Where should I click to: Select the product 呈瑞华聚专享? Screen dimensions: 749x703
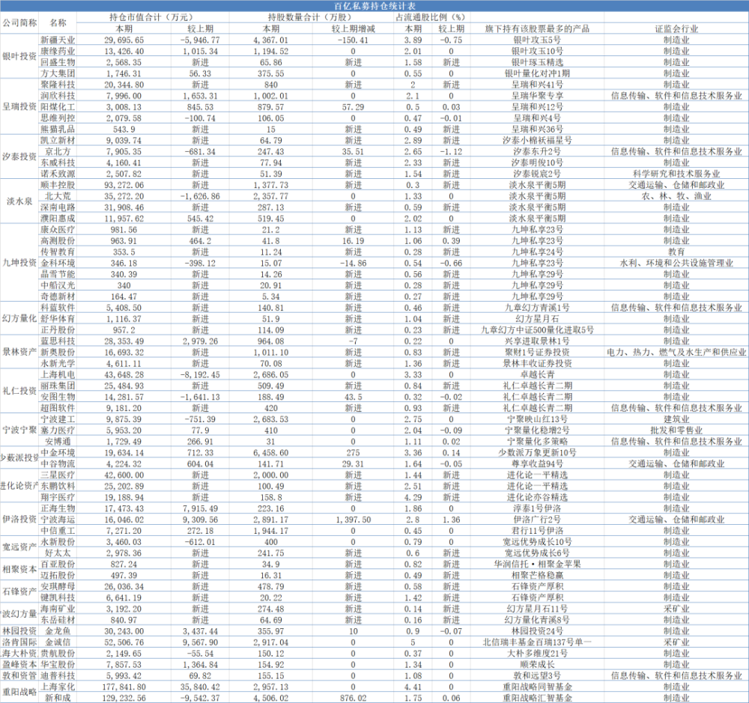click(537, 96)
